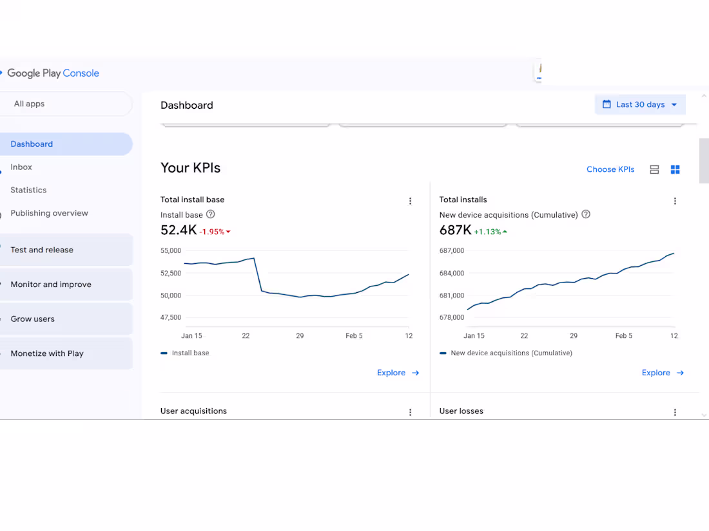Open User acquisitions three-dot menu

click(410, 412)
